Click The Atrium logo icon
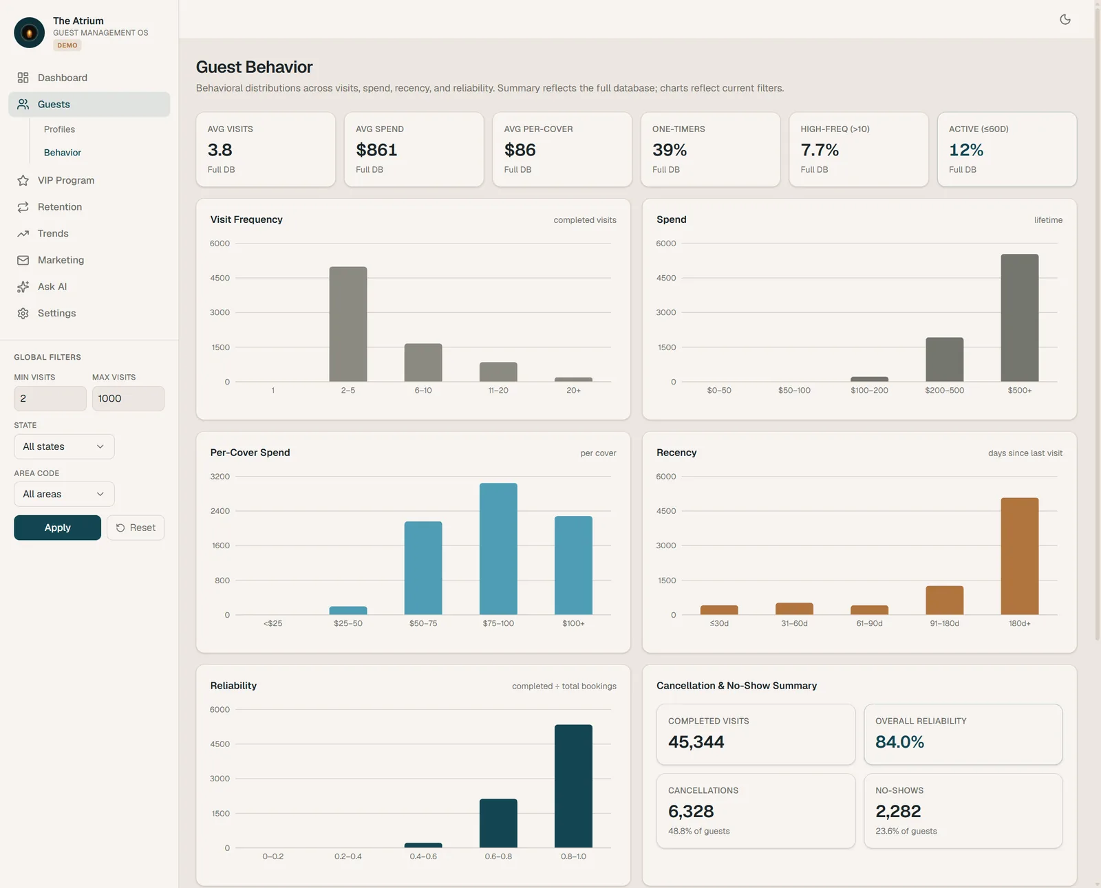This screenshot has height=888, width=1101. [29, 32]
